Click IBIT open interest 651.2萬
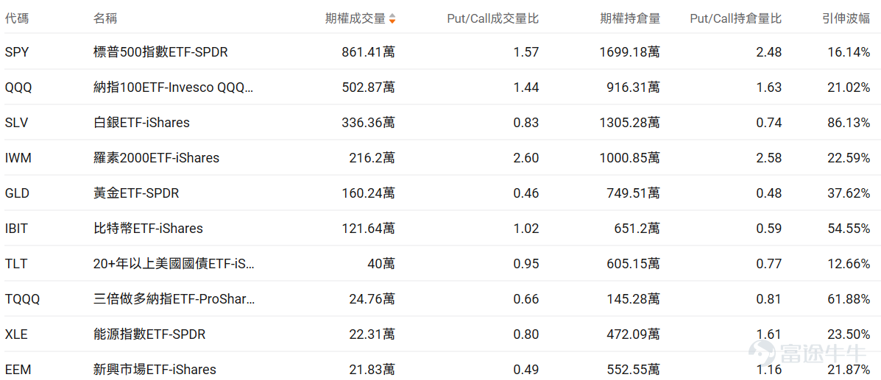Viewport: 881px width, 380px height. coord(637,229)
